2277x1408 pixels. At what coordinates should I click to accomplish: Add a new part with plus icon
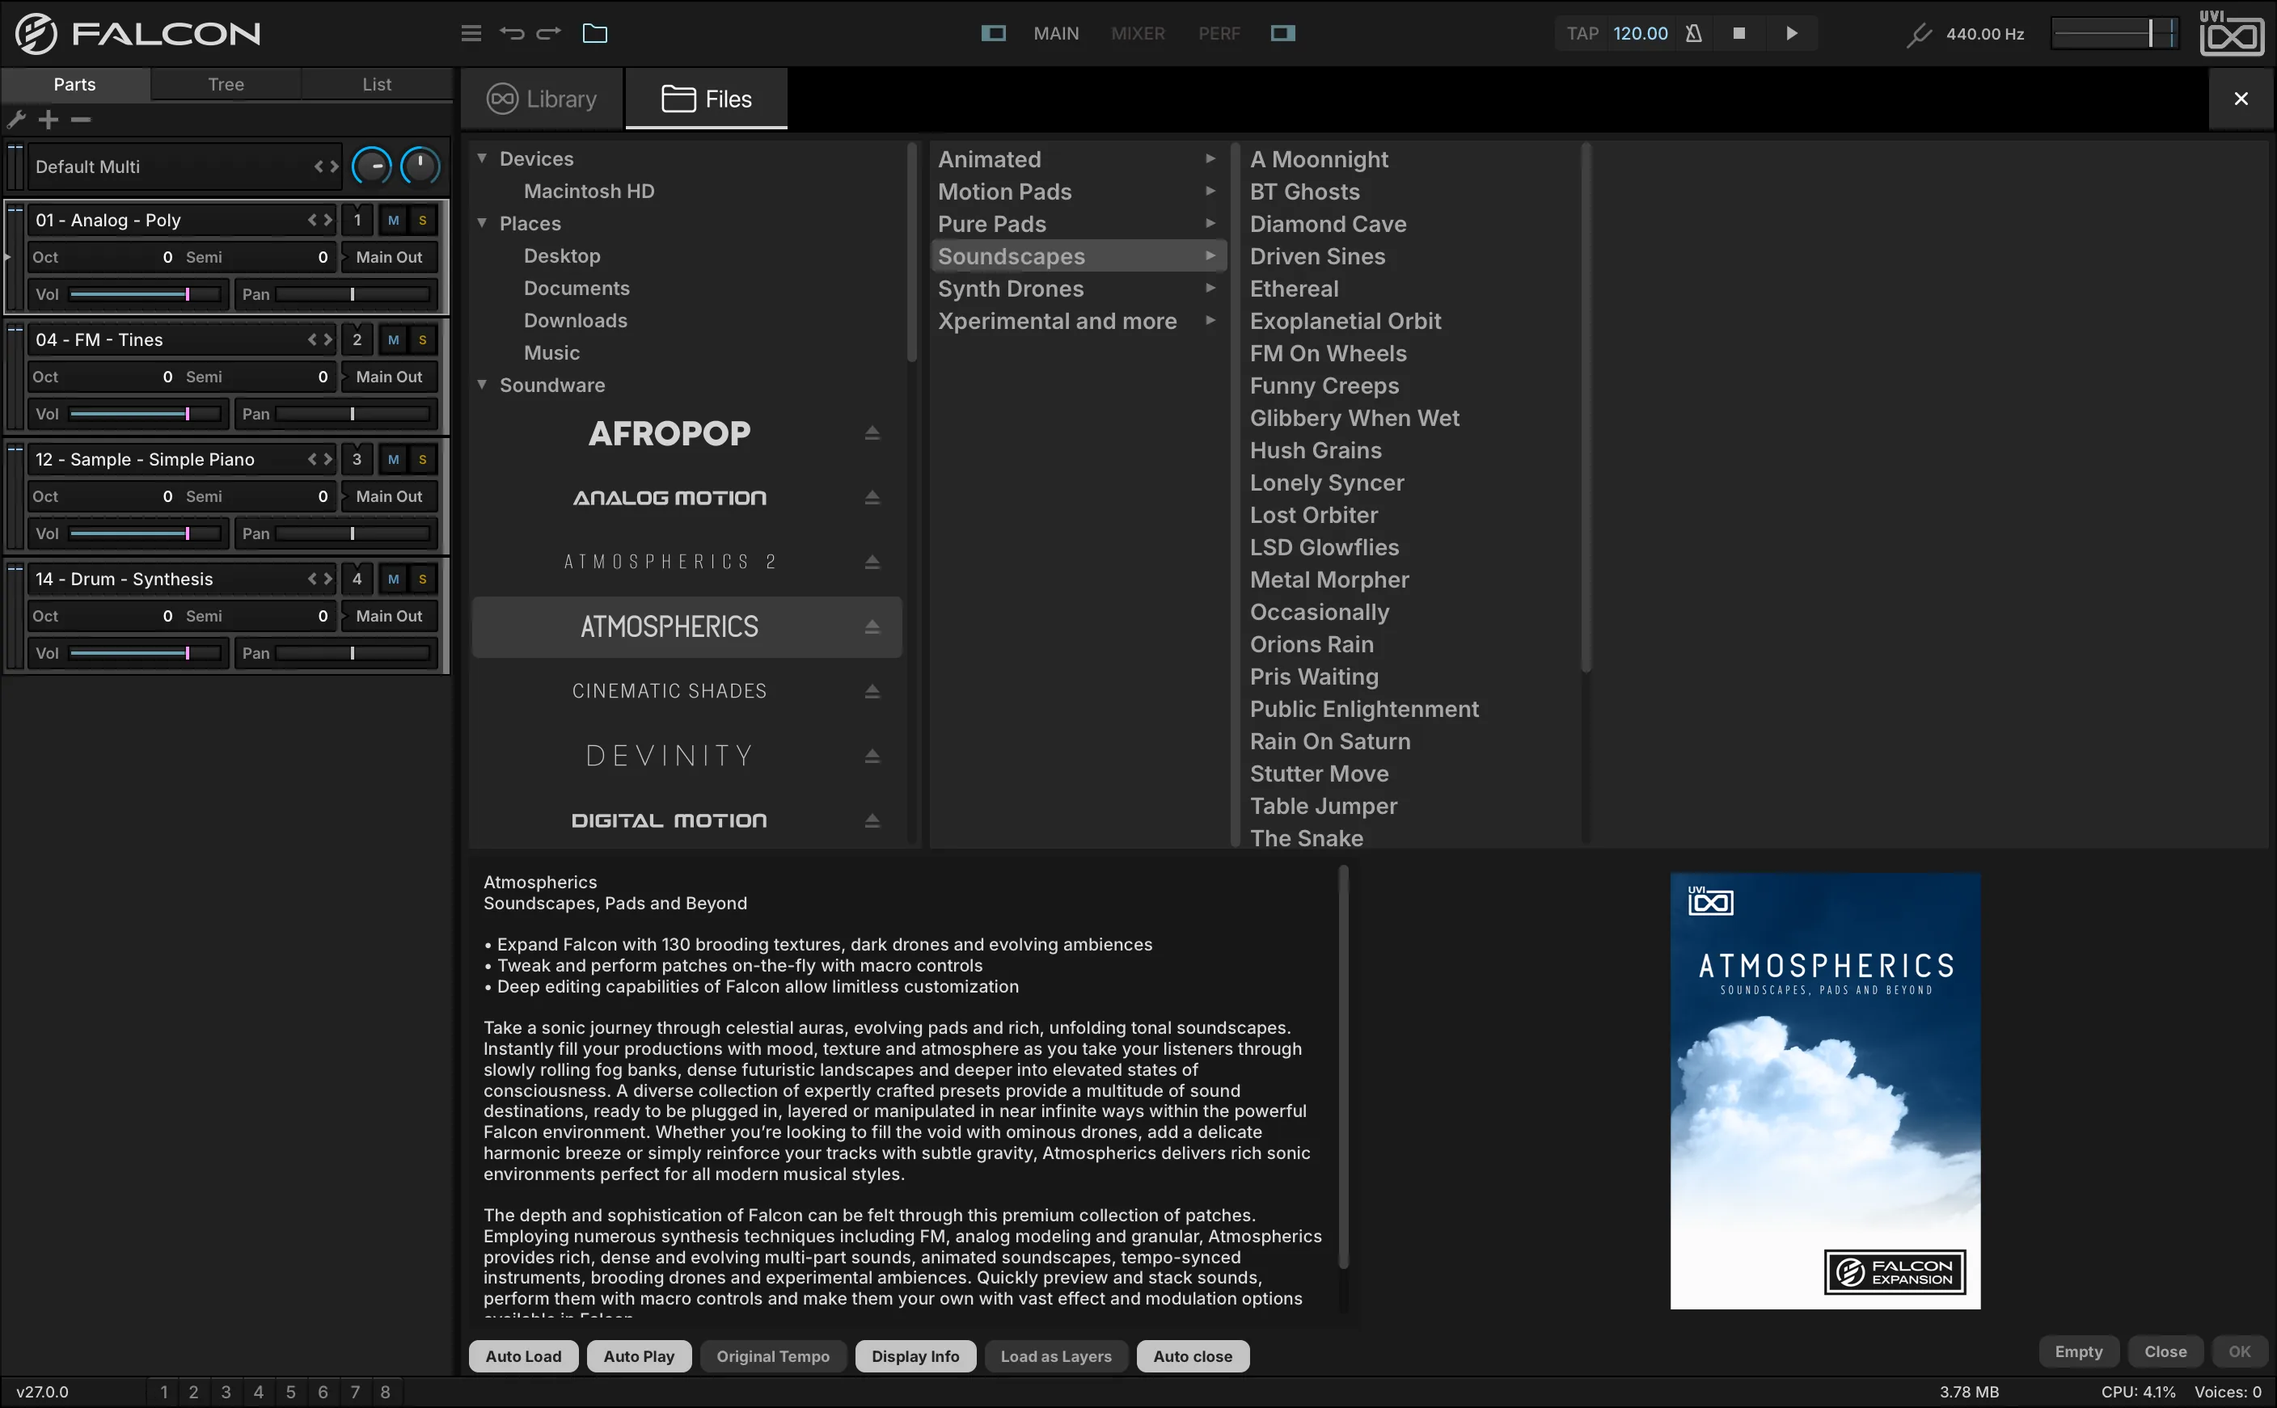click(49, 119)
